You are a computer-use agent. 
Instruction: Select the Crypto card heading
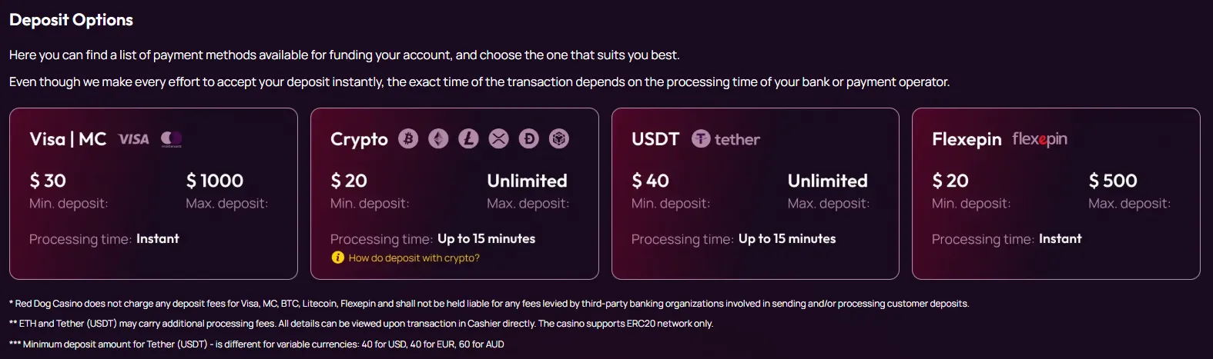[359, 139]
